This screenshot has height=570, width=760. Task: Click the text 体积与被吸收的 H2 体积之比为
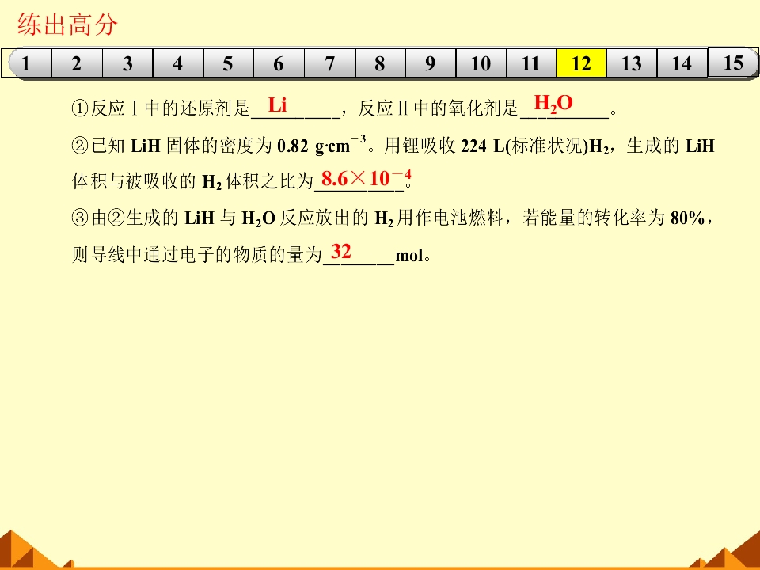click(x=193, y=181)
